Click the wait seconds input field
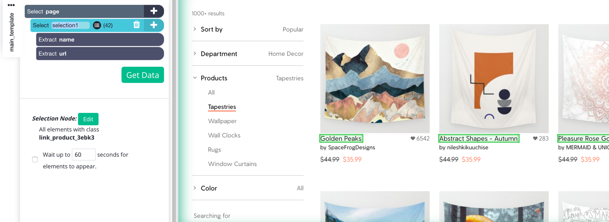This screenshot has height=222, width=609. point(83,154)
